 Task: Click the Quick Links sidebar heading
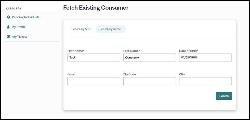point(14,8)
